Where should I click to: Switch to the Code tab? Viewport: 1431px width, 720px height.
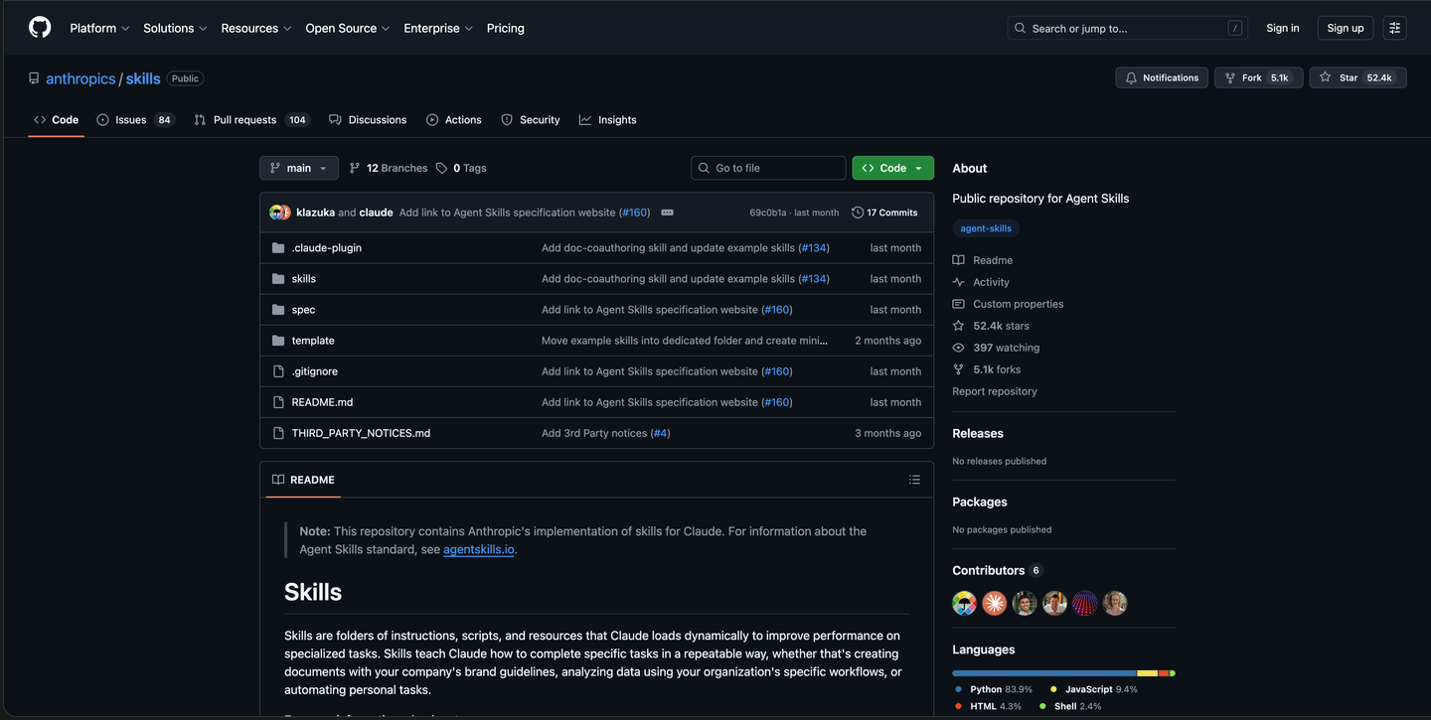56,119
